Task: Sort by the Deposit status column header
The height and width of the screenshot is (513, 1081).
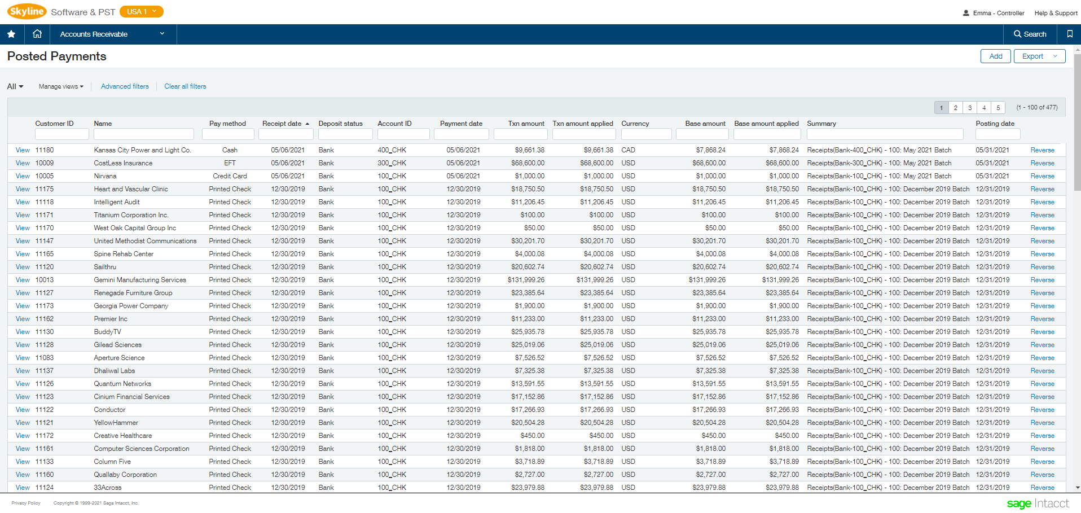Action: (340, 124)
